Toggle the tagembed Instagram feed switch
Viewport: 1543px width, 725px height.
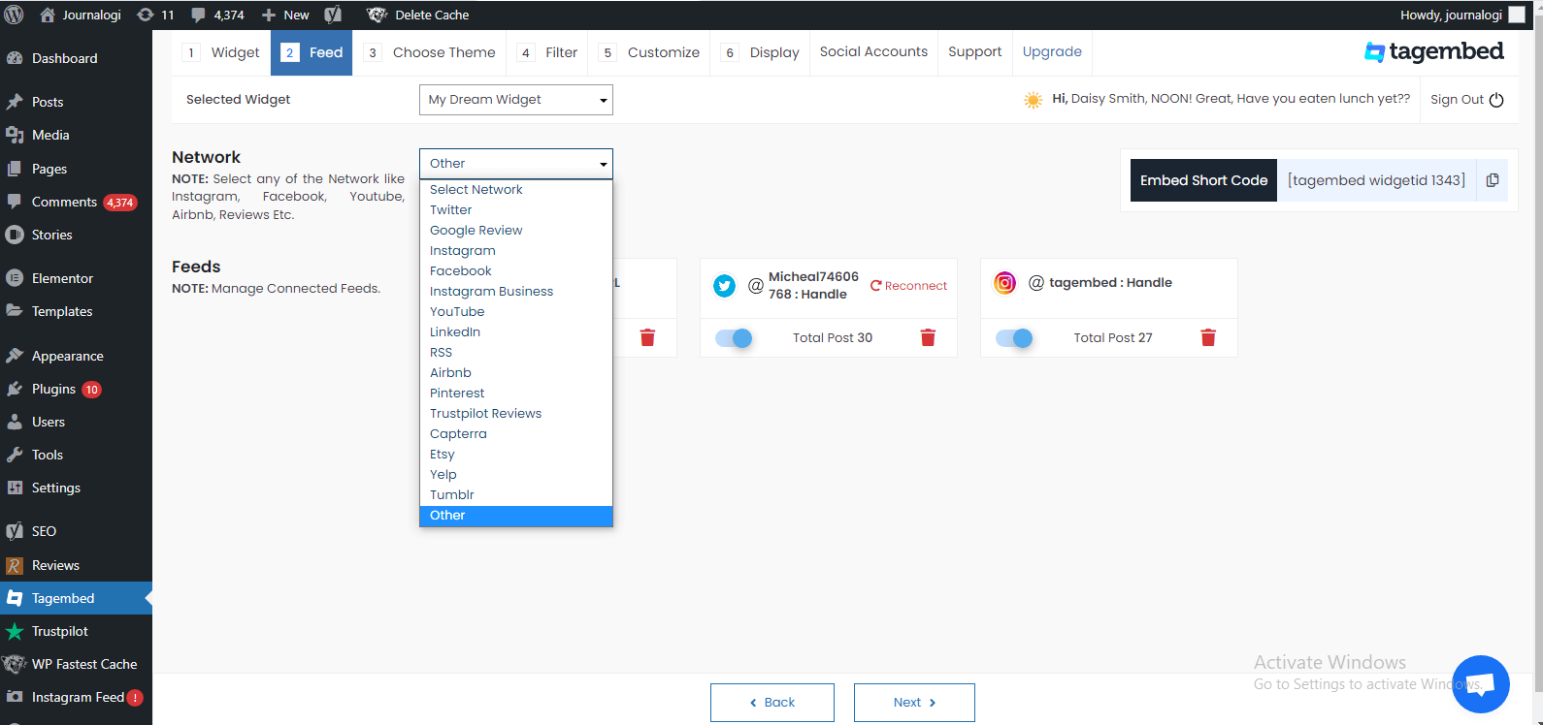[1014, 337]
